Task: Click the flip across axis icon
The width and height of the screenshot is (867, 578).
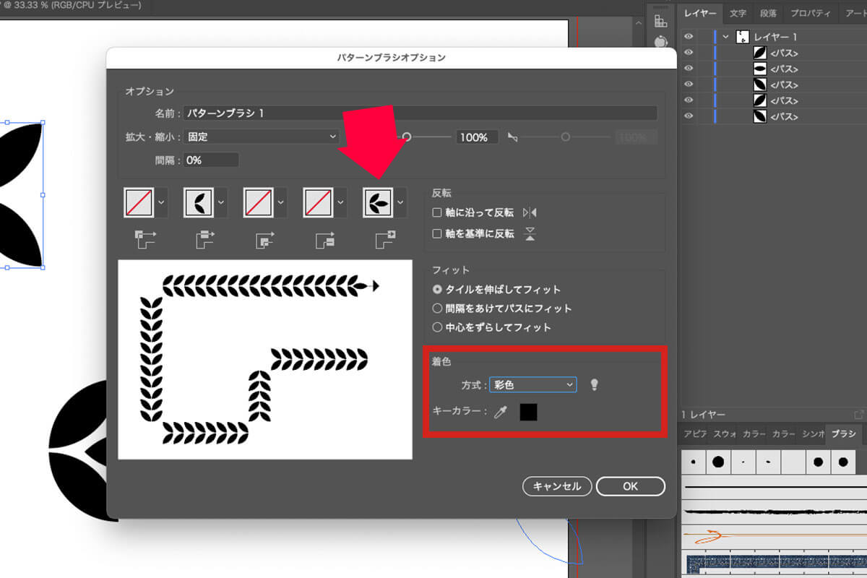Action: click(x=530, y=234)
